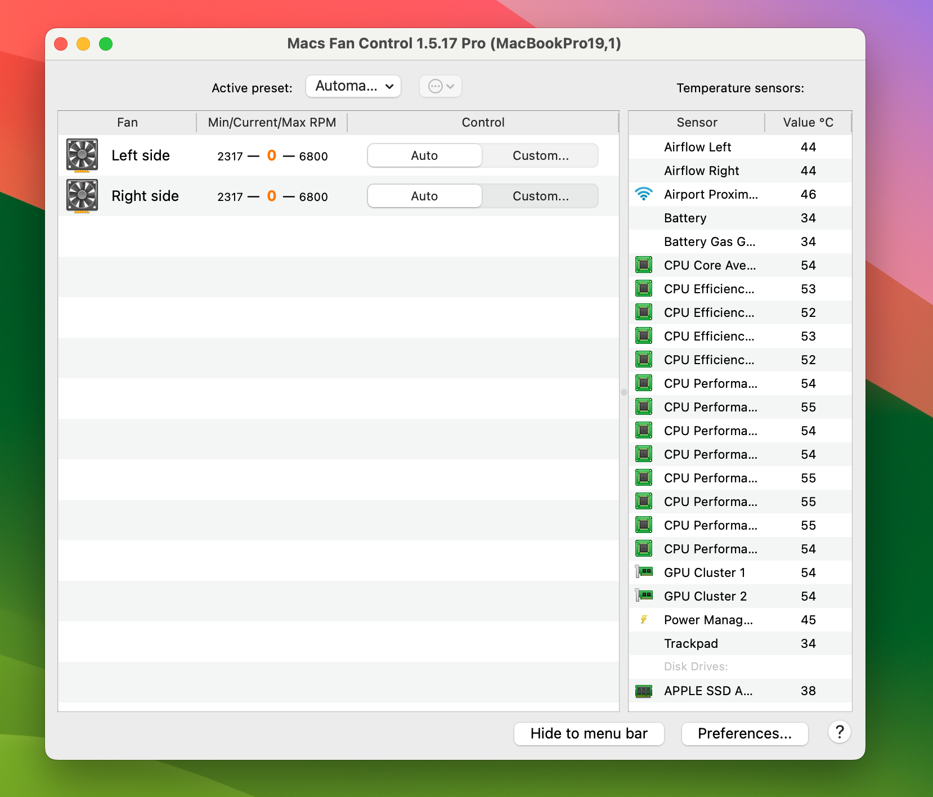Click the GPU Cluster 1 card icon
The height and width of the screenshot is (797, 933).
point(644,572)
